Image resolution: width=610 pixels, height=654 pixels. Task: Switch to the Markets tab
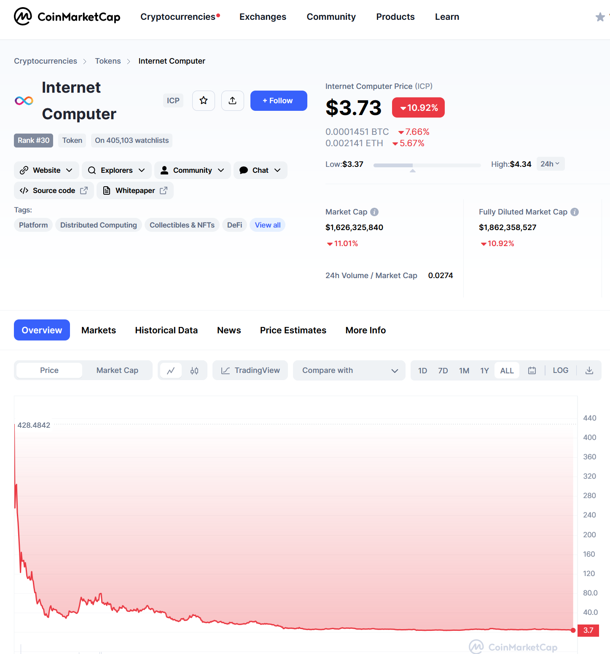(x=99, y=330)
